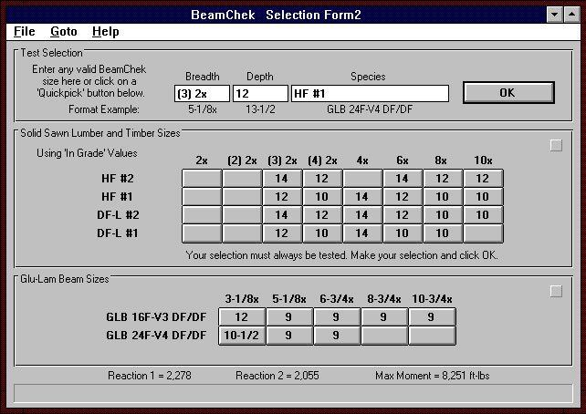Viewport: 586px width, 414px height.
Task: Pick GLB 16F-V3 8-3/4x quickpick showing 9
Action: (384, 317)
